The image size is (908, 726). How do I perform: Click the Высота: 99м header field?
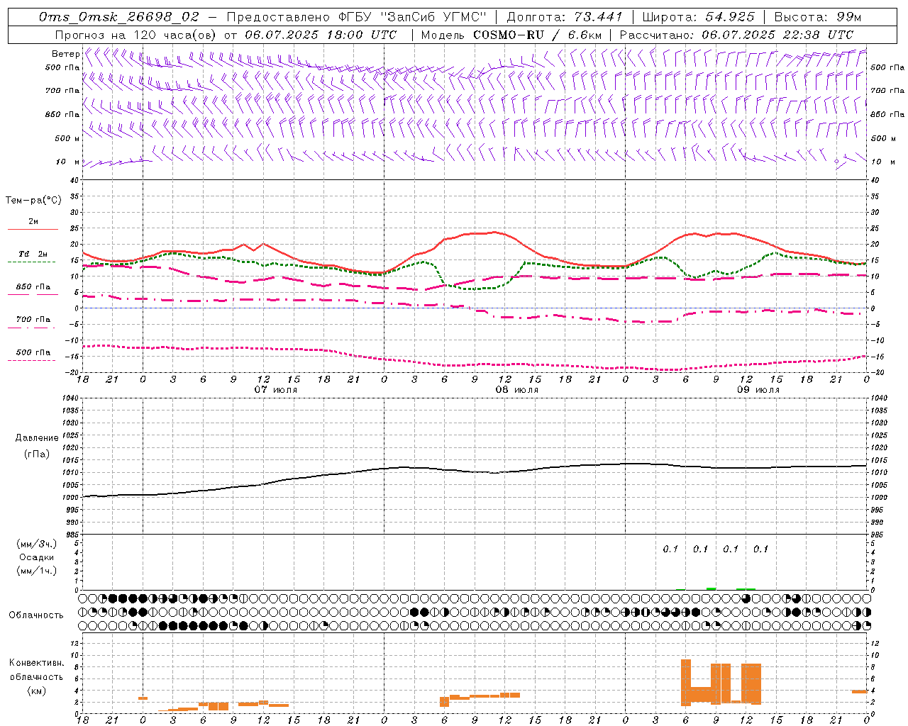point(818,17)
